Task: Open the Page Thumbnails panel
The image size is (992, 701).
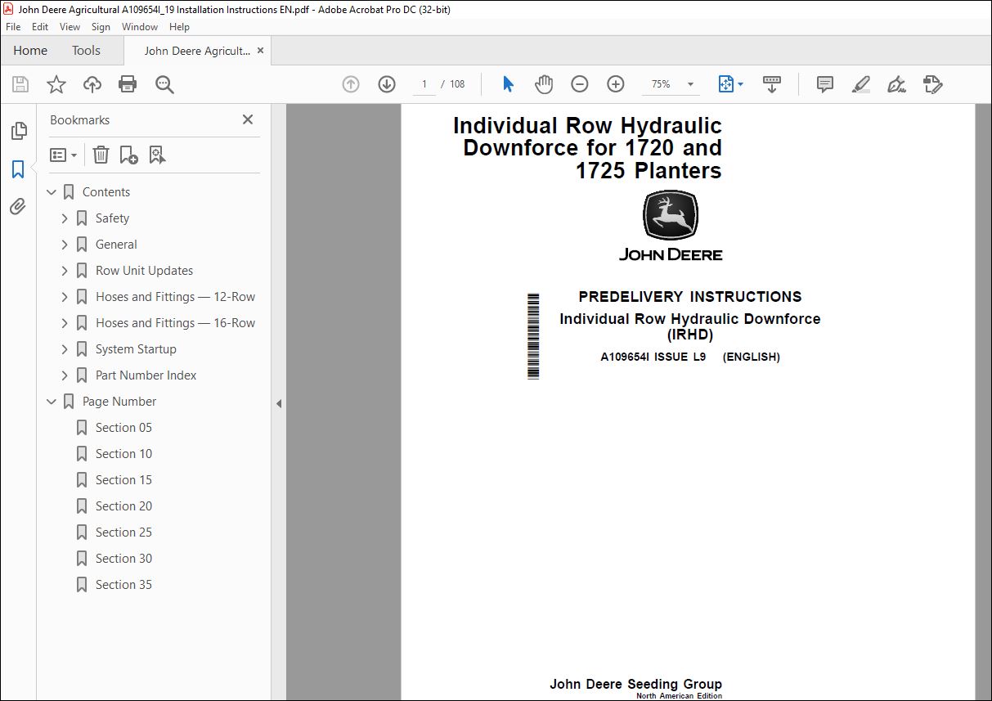Action: click(x=18, y=131)
